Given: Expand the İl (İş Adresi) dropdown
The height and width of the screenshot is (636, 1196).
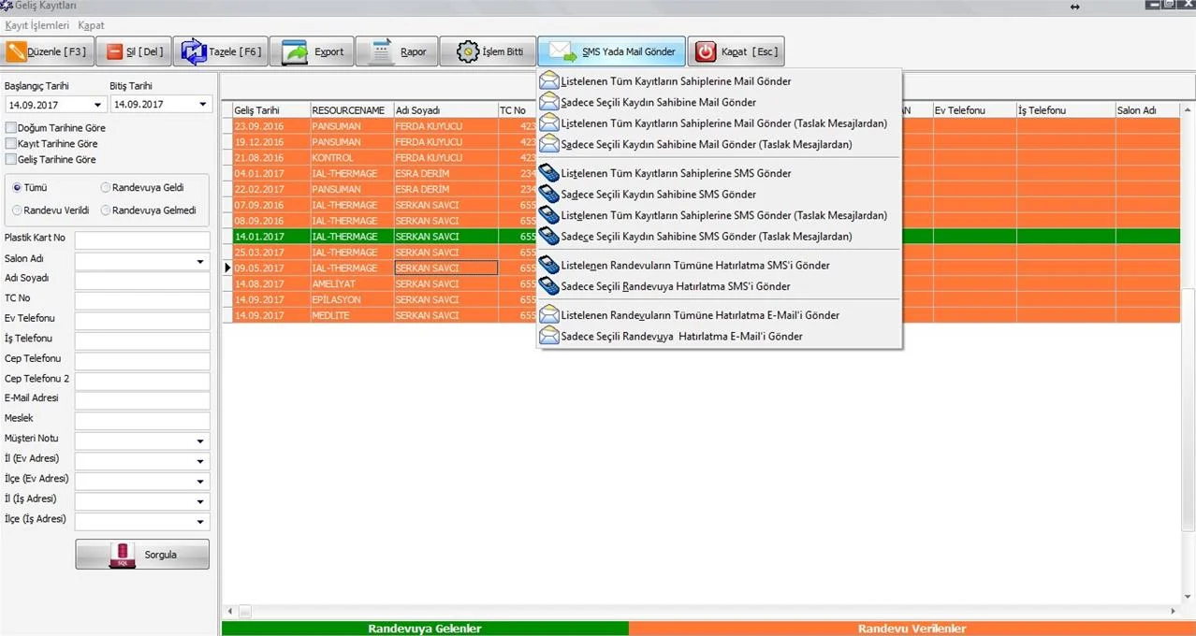Looking at the screenshot, I should pyautogui.click(x=200, y=501).
